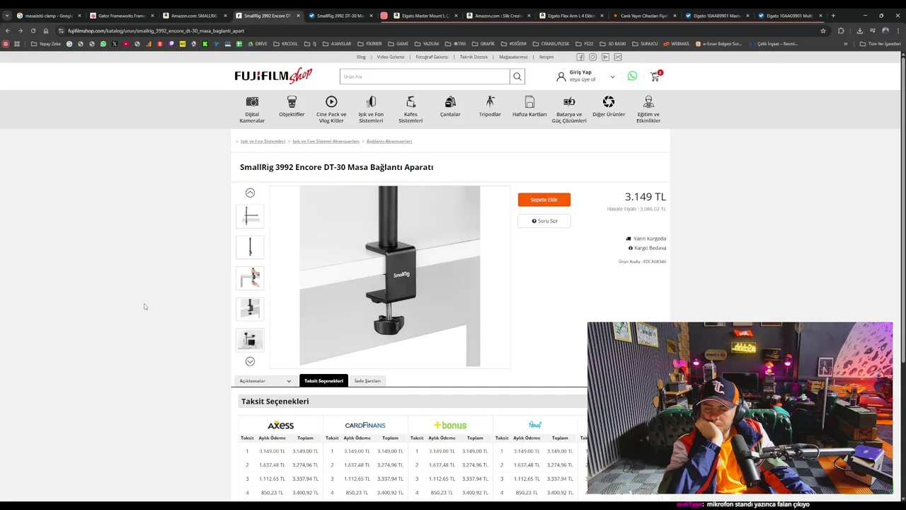This screenshot has height=510, width=906.
Task: Open the YouTube social icon
Action: (x=606, y=57)
